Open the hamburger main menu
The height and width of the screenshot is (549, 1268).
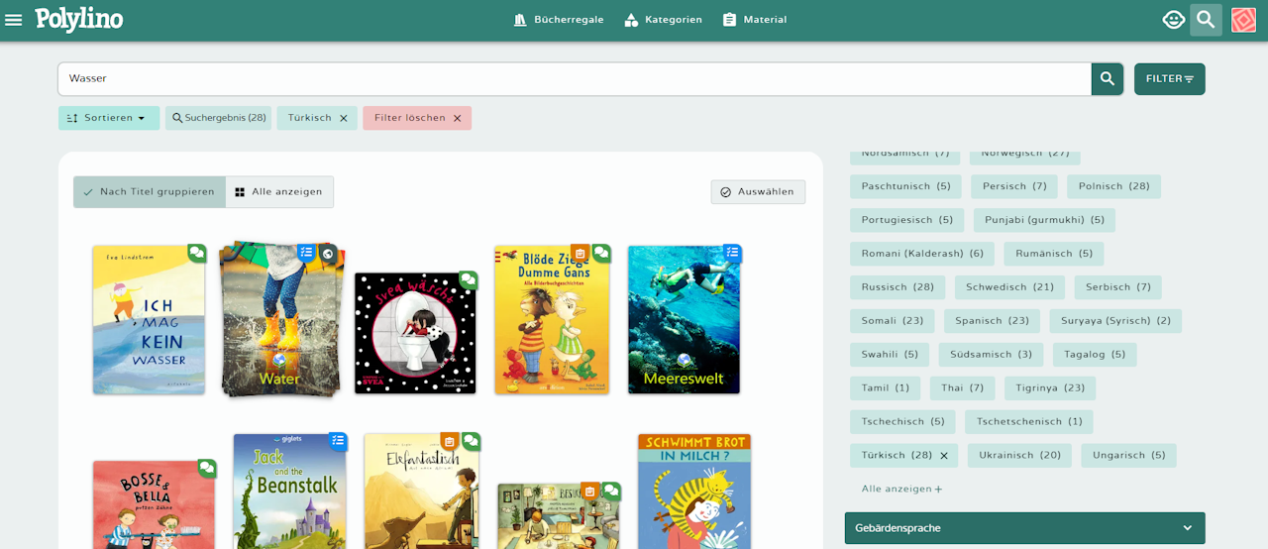tap(14, 20)
